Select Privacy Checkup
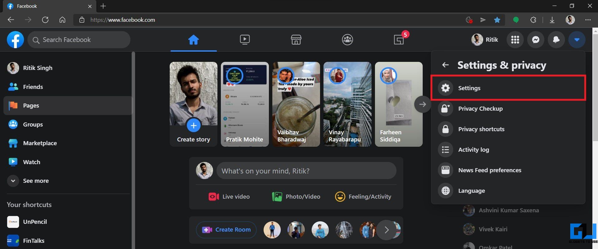 pyautogui.click(x=508, y=108)
